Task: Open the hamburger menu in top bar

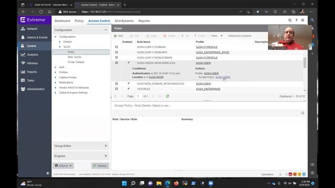Action: tap(303, 20)
